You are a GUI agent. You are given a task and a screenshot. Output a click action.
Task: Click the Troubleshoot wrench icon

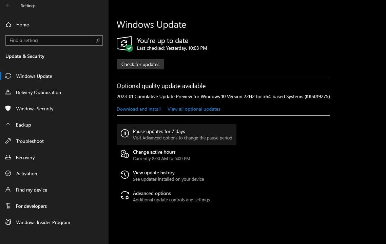tap(8, 141)
